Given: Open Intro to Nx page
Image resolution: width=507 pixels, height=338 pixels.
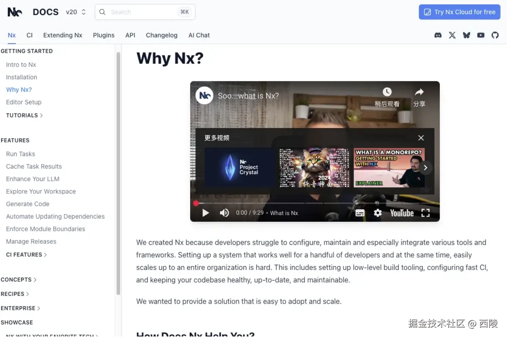Looking at the screenshot, I should coord(21,65).
